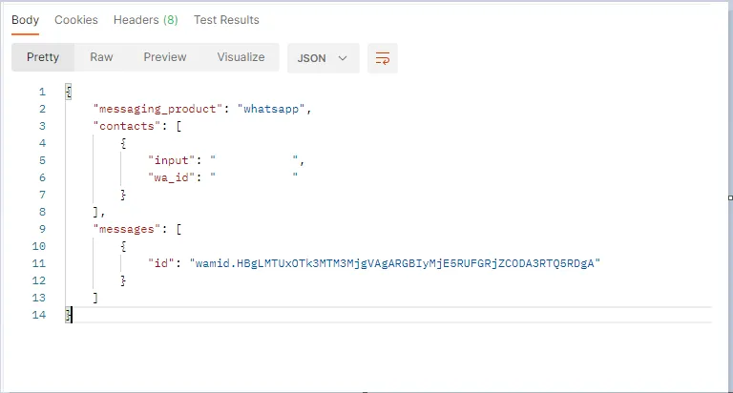Viewport: 733px width, 393px height.
Task: Place cursor in the blank "input" value
Action: (x=254, y=160)
